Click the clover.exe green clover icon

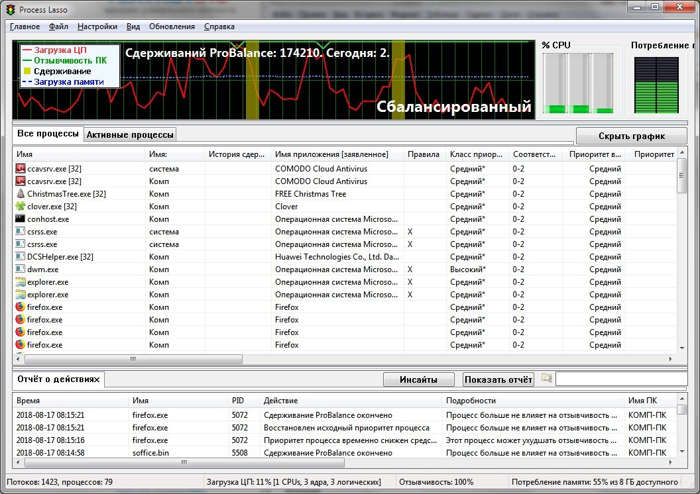point(20,206)
